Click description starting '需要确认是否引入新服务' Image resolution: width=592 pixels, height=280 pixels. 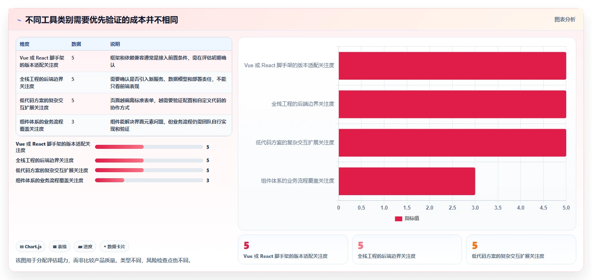point(168,82)
